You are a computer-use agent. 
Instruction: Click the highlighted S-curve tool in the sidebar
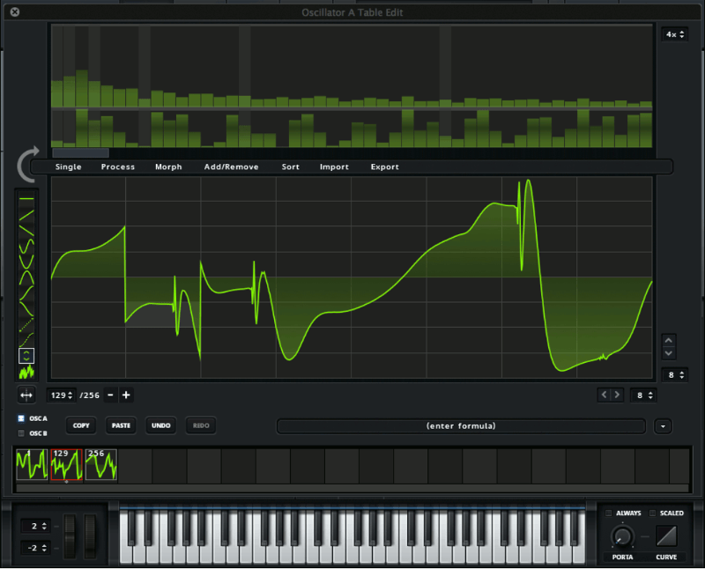(x=26, y=355)
